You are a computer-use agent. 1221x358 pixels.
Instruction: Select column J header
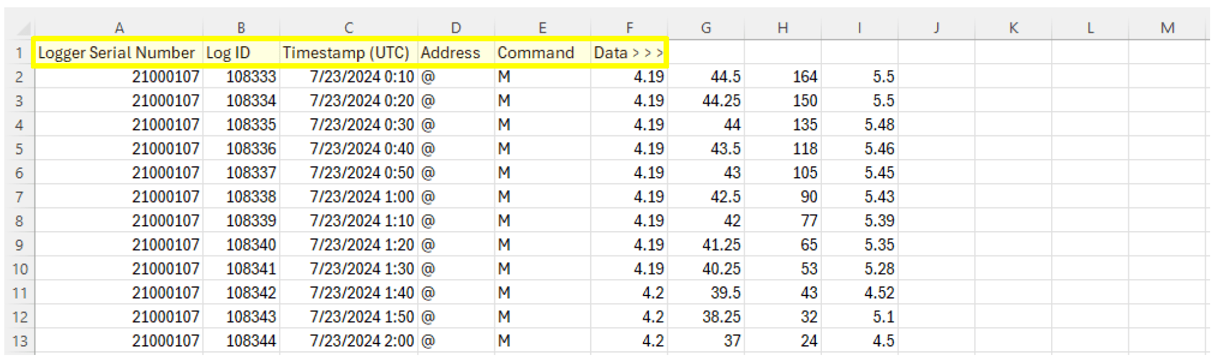(x=936, y=28)
